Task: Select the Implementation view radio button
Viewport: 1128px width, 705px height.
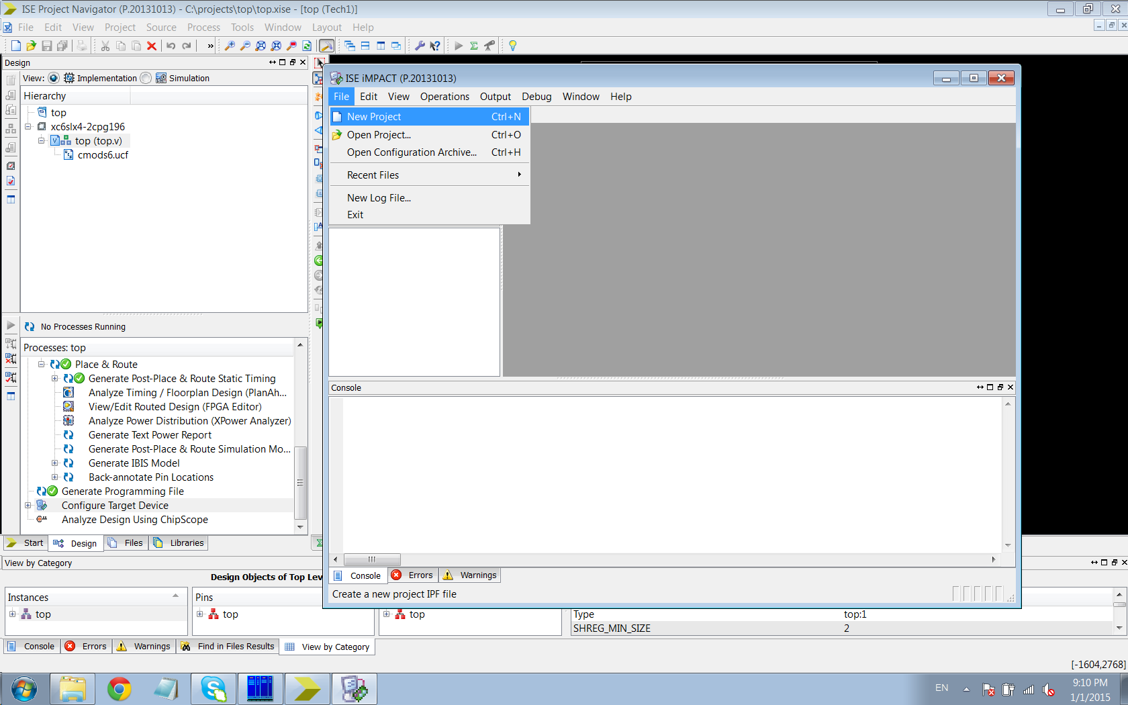Action: [54, 78]
